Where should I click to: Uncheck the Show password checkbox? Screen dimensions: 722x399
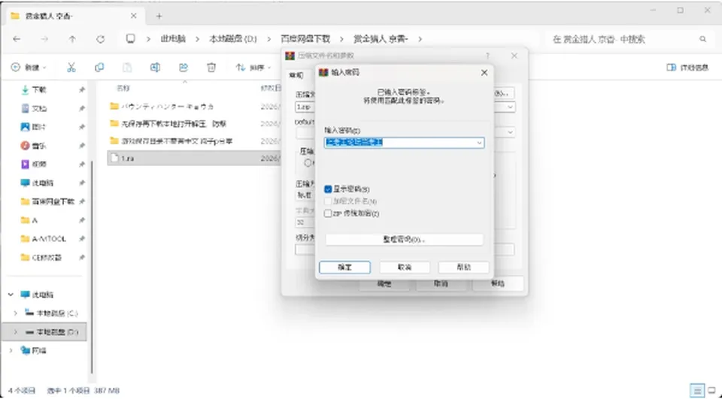(x=328, y=189)
